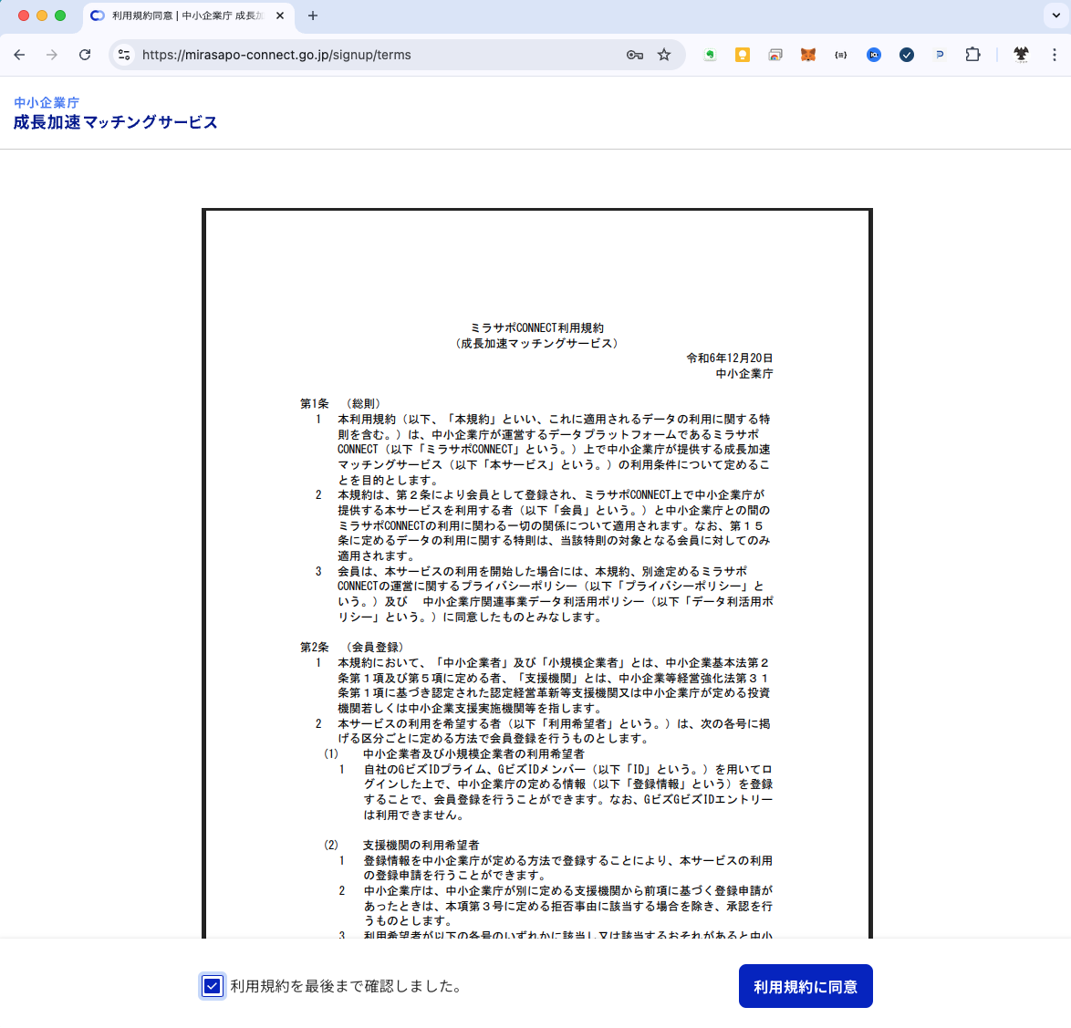
Task: Open the saved passwords key icon
Action: (634, 55)
